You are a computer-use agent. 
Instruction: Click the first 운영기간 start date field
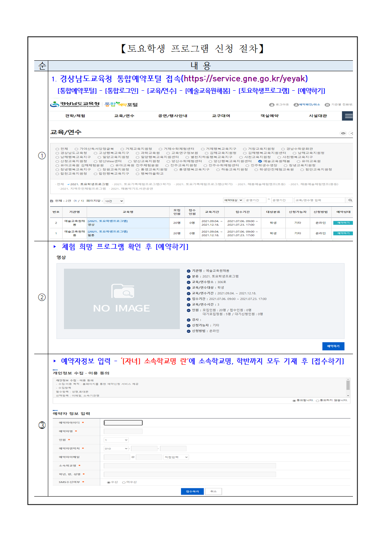tap(255, 200)
